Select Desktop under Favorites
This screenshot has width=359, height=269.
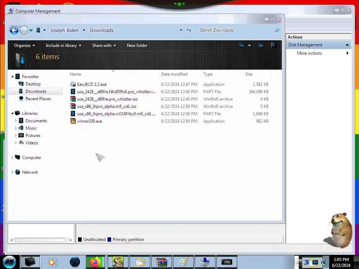pyautogui.click(x=33, y=84)
